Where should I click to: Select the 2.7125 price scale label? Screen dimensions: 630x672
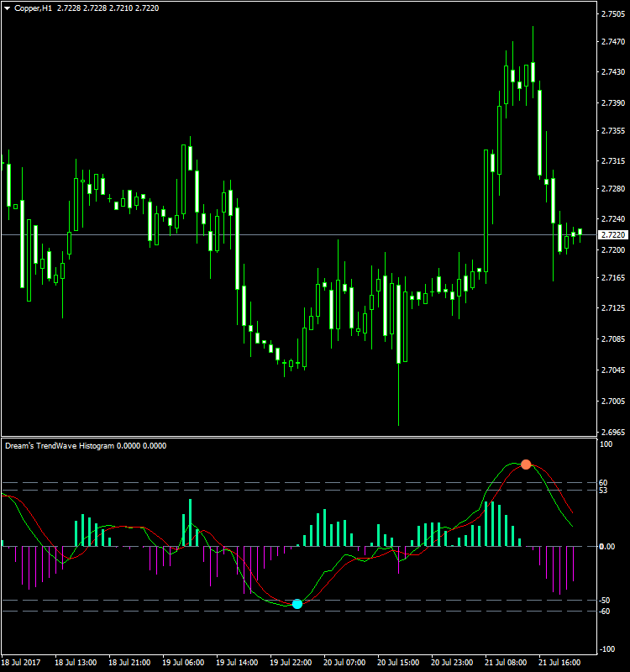613,308
